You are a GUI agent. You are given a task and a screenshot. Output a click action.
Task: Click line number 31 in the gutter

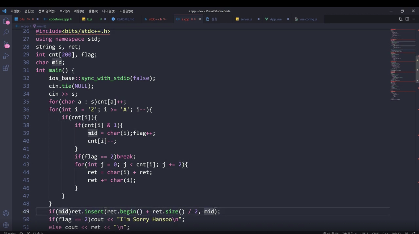tap(26, 70)
